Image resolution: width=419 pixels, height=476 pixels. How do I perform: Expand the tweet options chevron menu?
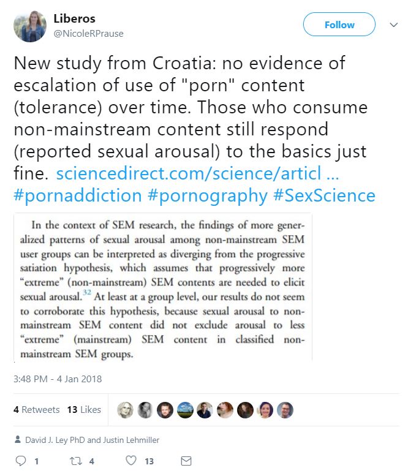pyautogui.click(x=394, y=25)
